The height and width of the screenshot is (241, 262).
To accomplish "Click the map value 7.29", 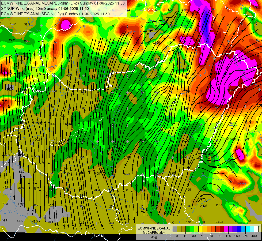I will click(82, 157).
